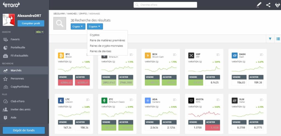Open the eToro bull icon at top right
281x136 pixels.
click(277, 5)
